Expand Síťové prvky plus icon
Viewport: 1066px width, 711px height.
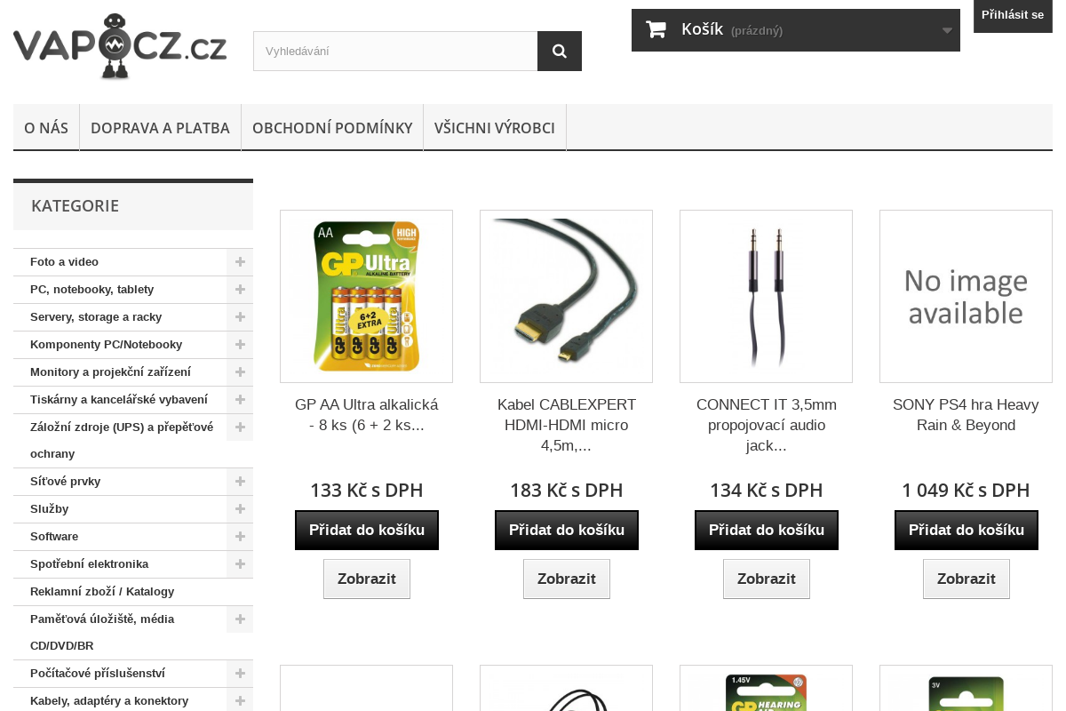tap(240, 482)
